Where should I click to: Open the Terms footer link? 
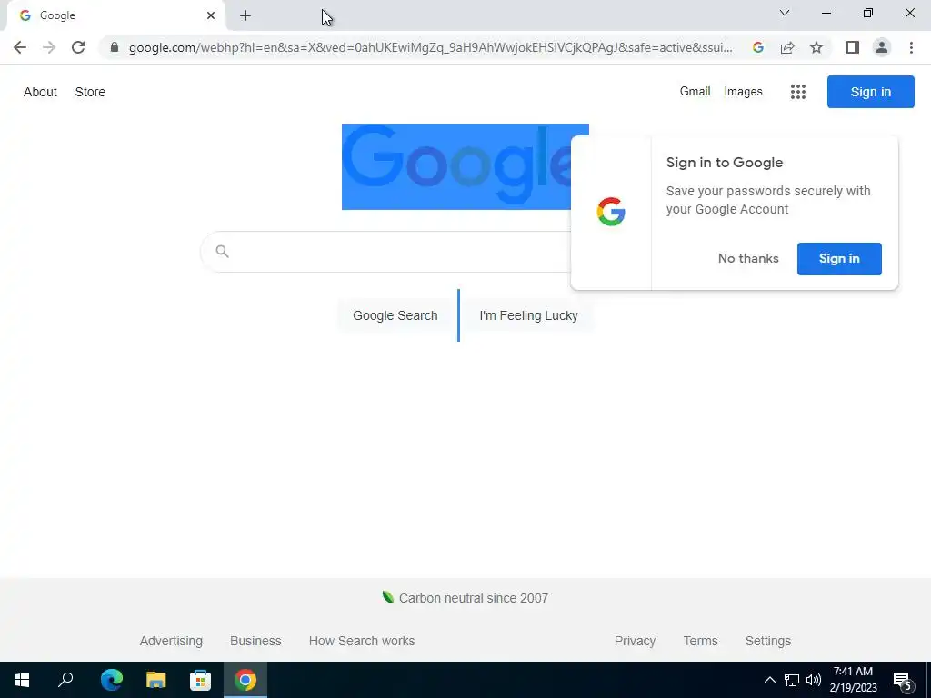click(x=700, y=641)
